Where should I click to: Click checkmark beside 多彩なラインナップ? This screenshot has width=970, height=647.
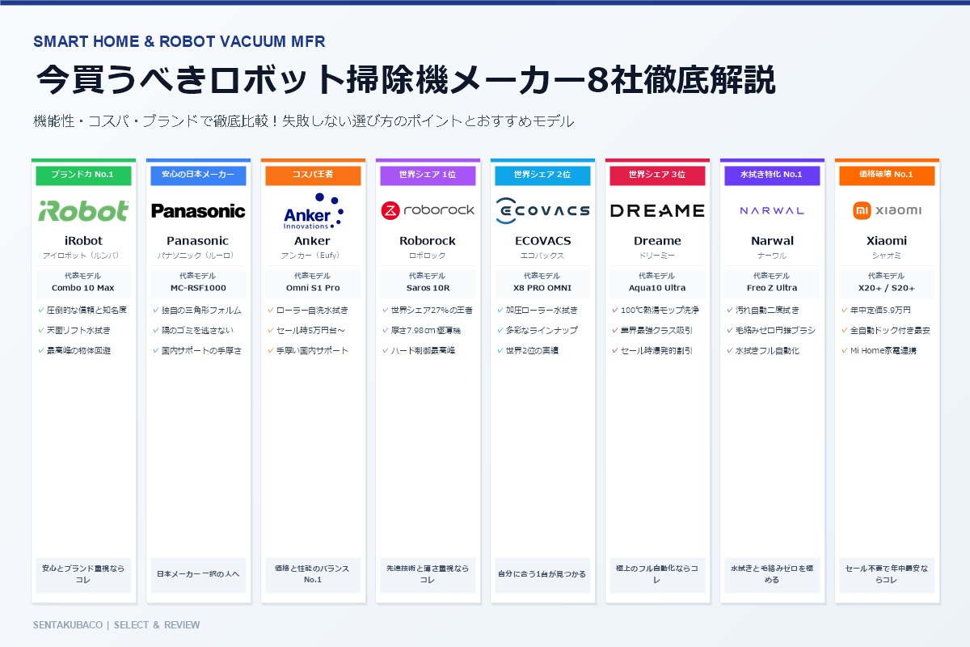500,330
